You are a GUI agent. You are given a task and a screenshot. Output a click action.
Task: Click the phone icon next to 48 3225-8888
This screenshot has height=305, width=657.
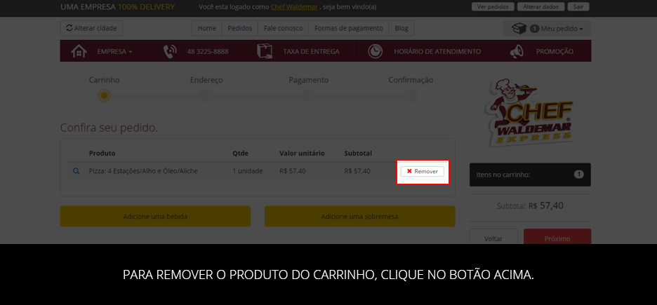(170, 51)
